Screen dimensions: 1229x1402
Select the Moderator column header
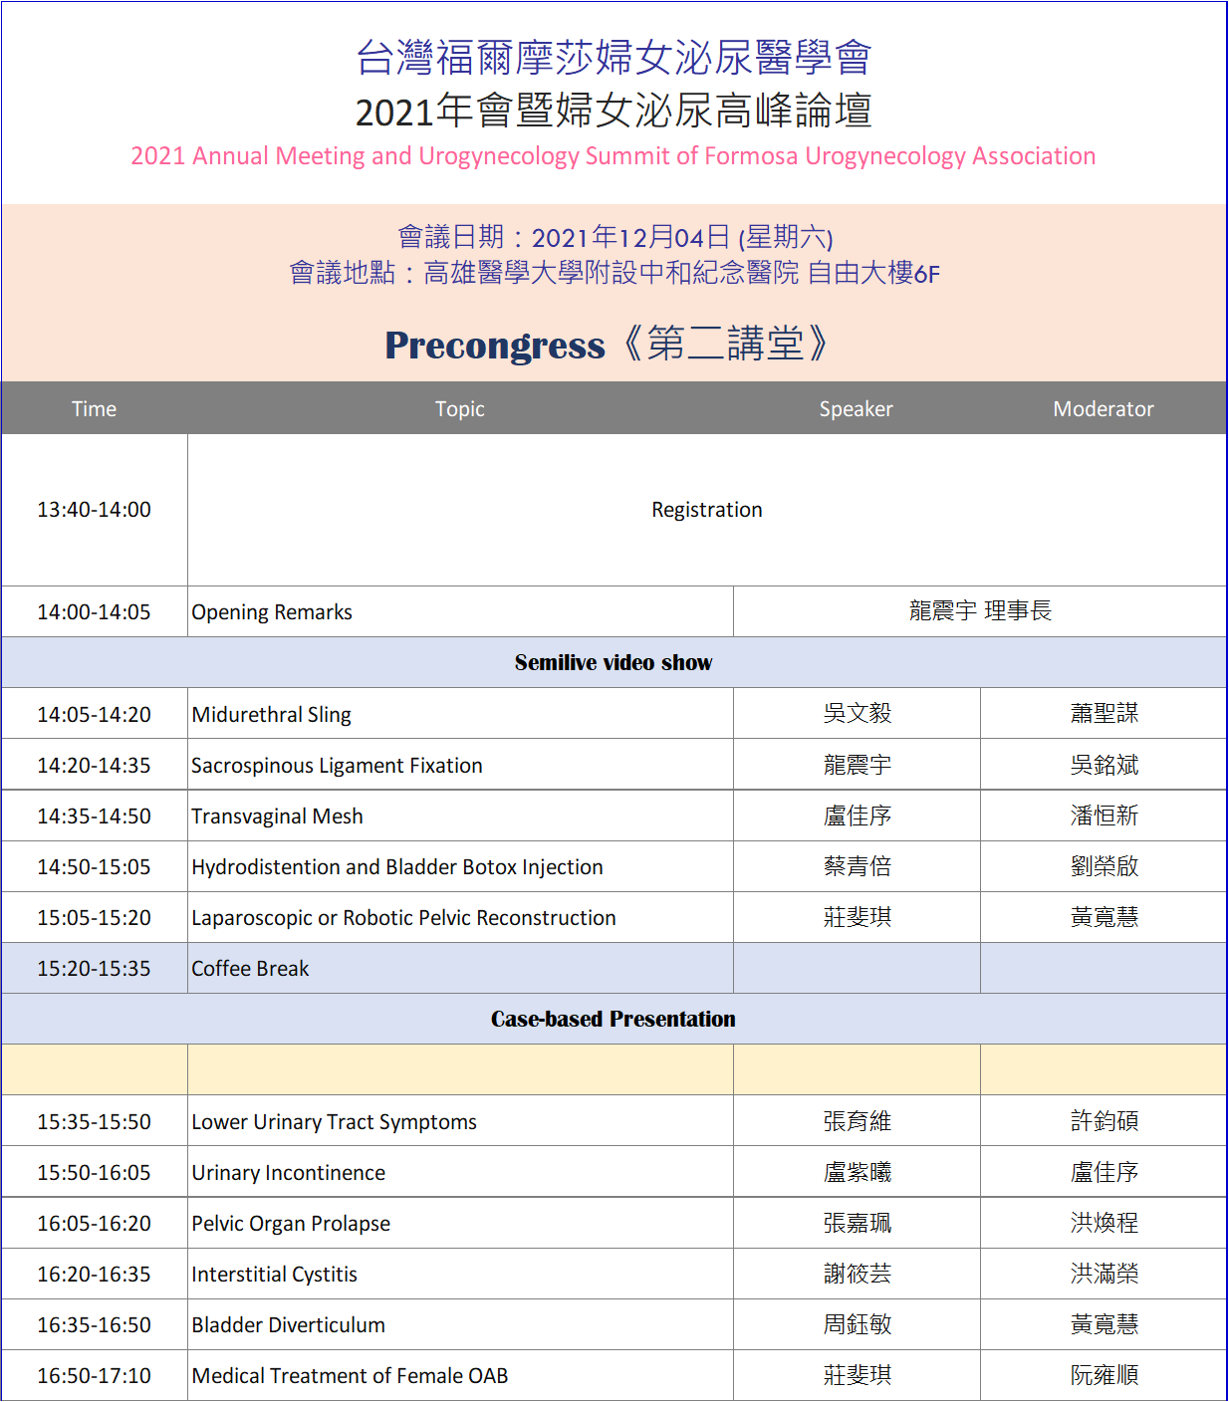1103,408
